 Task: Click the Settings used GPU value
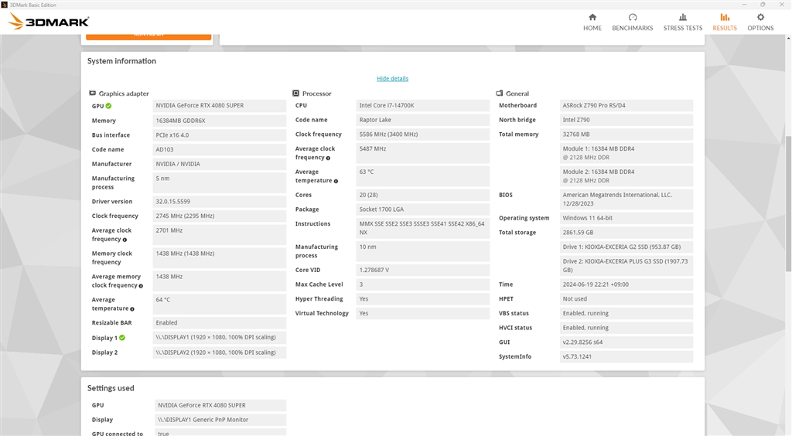click(x=220, y=405)
